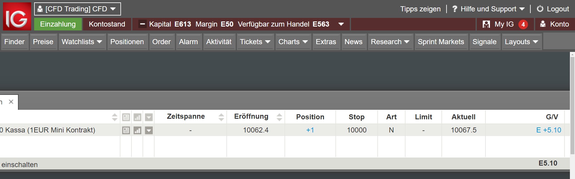The width and height of the screenshot is (575, 179).
Task: Open chart icon in position row
Action: (137, 130)
